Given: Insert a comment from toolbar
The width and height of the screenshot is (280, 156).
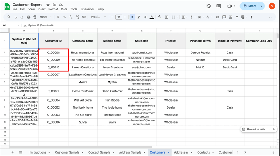Looking at the screenshot, I should (x=224, y=17).
